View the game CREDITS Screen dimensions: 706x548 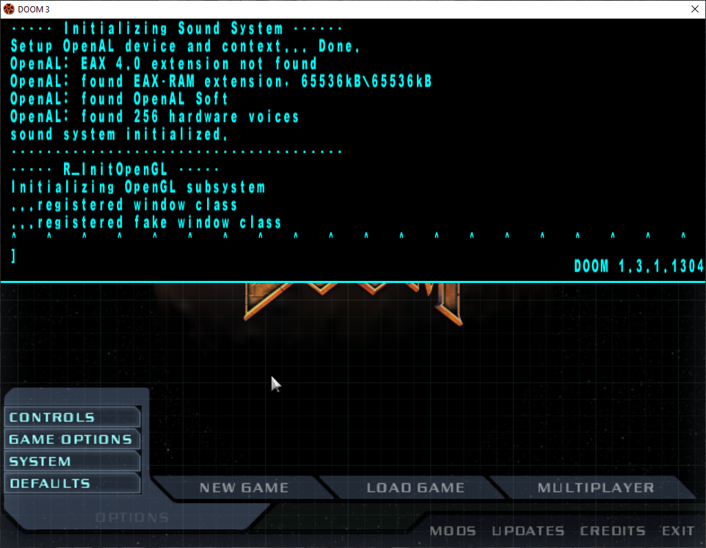[x=612, y=531]
